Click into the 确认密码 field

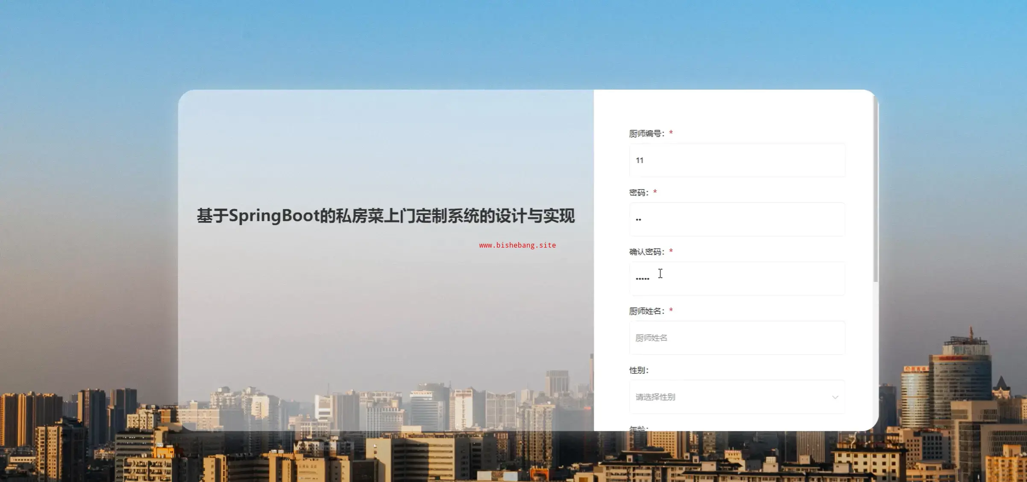pos(737,279)
